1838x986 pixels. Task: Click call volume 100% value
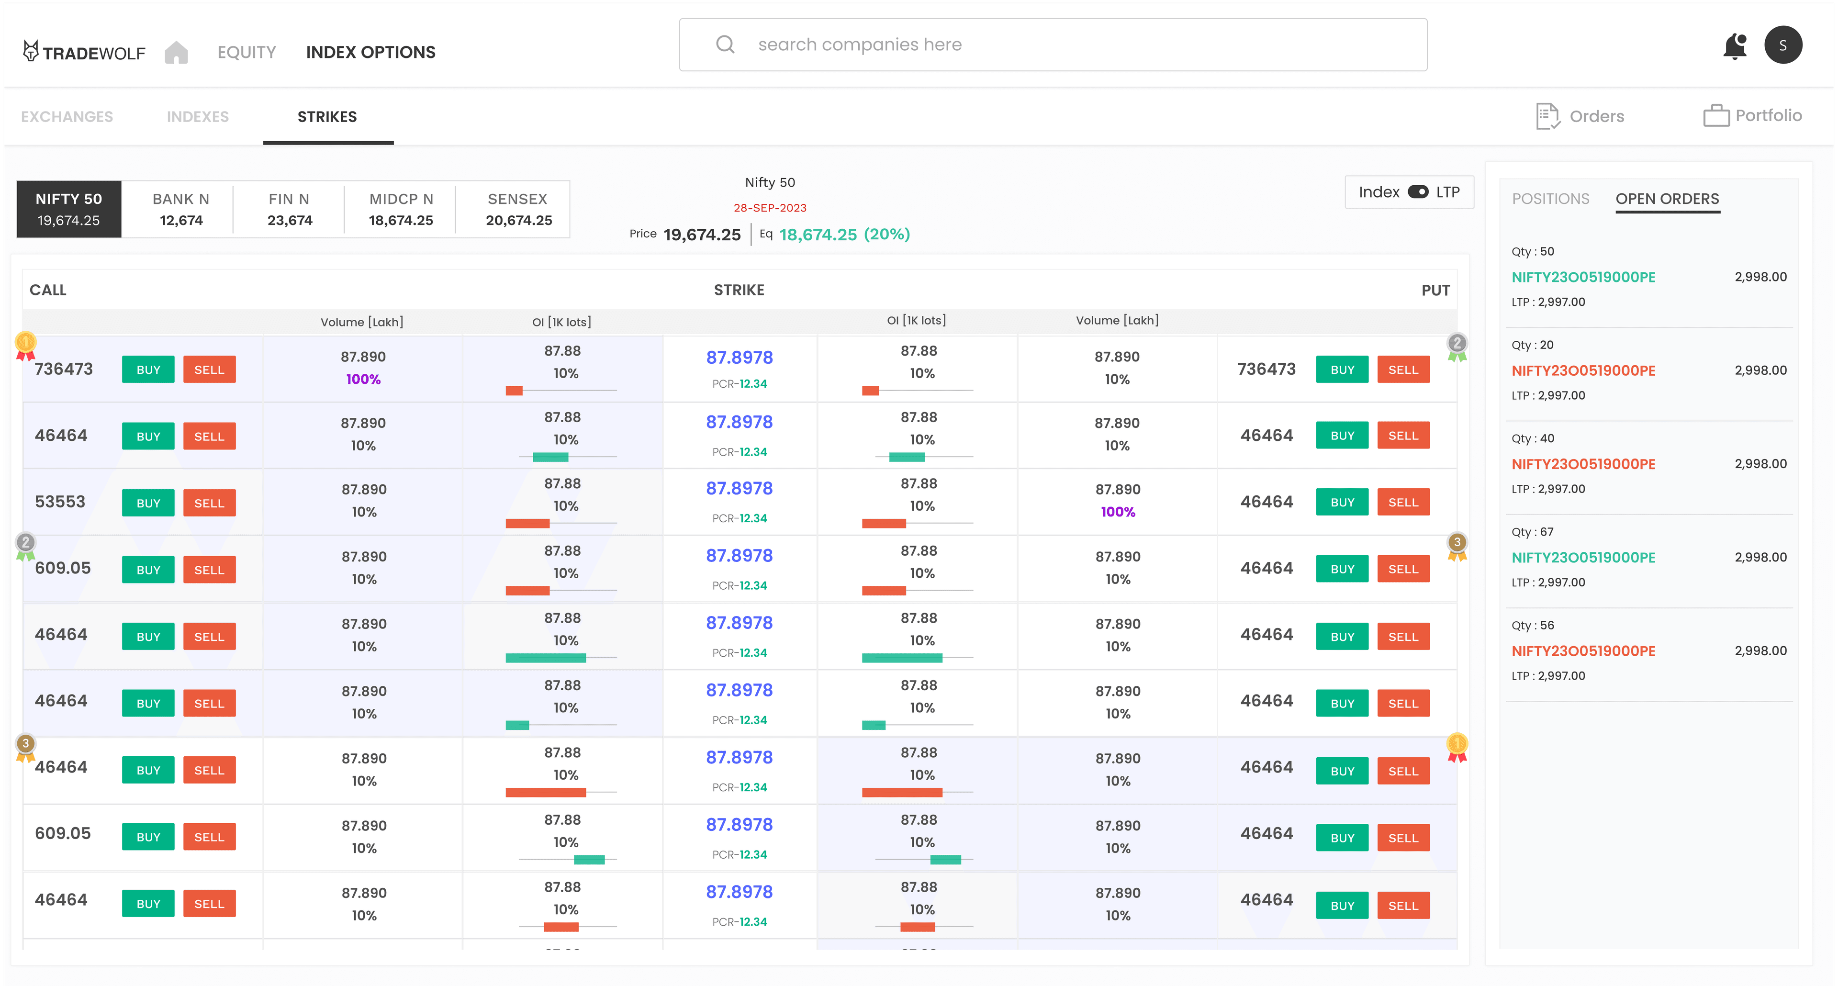(x=363, y=379)
